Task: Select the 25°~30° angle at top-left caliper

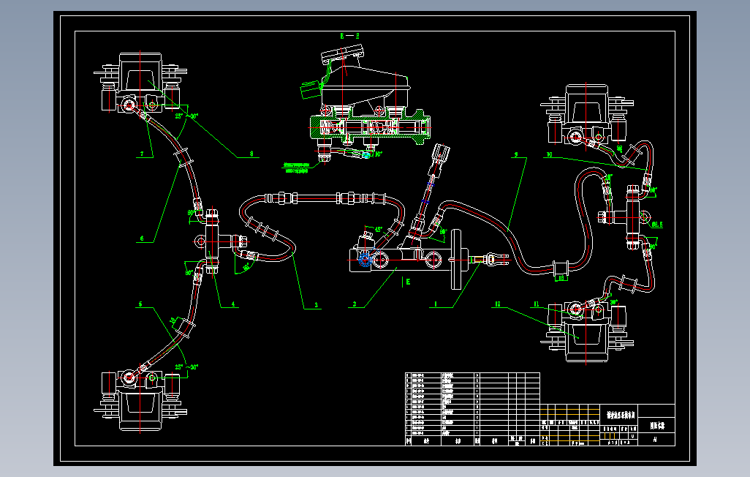Action: point(186,116)
